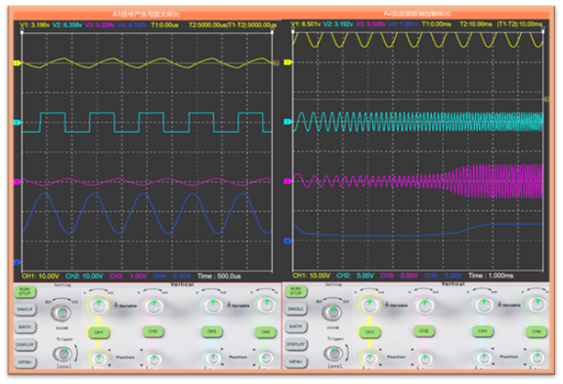Open the MENU button on the left oscilloscope
The height and width of the screenshot is (384, 563).
coord(25,362)
